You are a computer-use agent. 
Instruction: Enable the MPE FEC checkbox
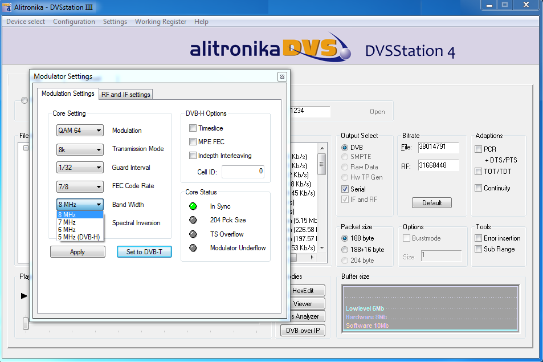click(193, 142)
